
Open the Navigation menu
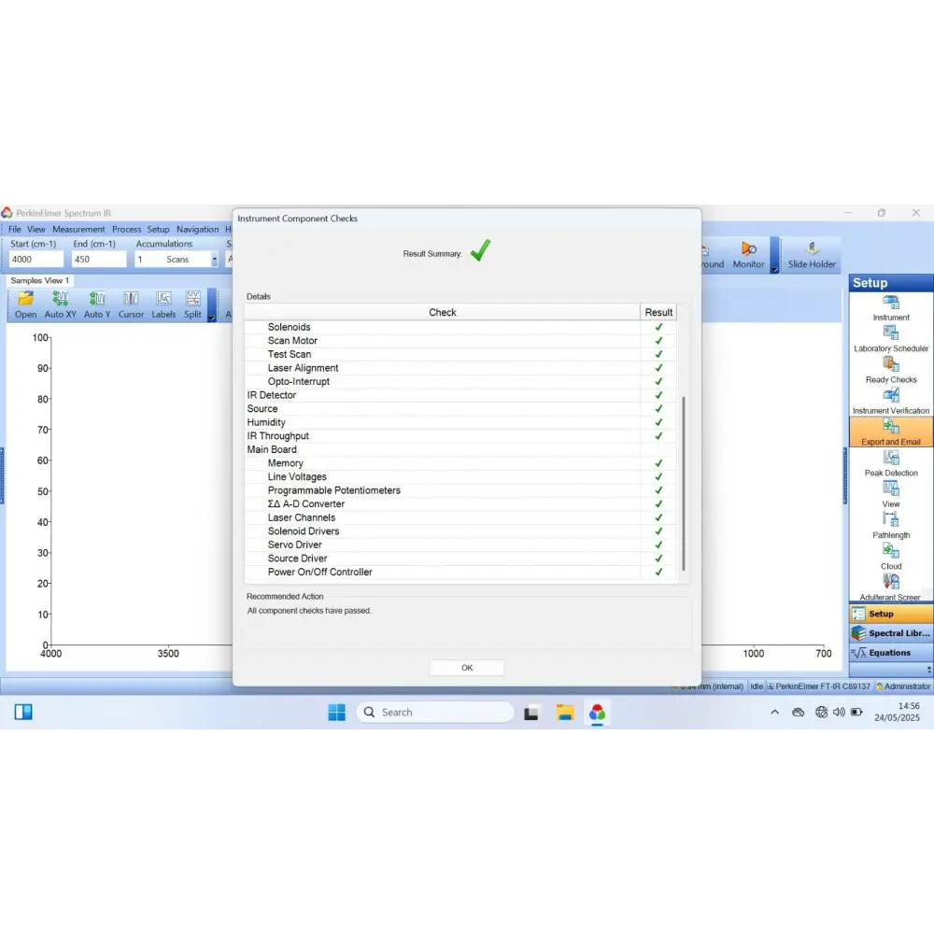[x=197, y=230]
